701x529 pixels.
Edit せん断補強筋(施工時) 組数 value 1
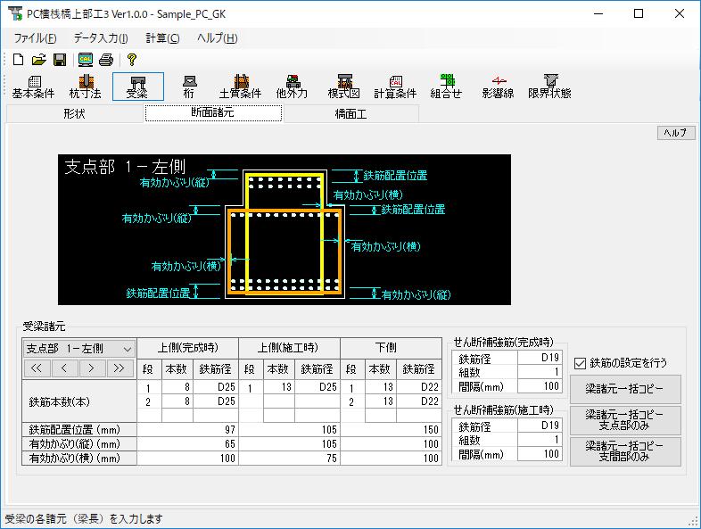[540, 440]
